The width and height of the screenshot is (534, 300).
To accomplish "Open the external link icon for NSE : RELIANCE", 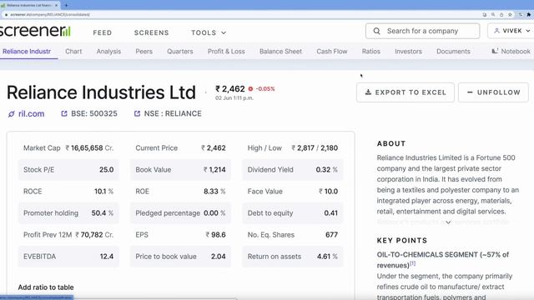I will tap(137, 113).
